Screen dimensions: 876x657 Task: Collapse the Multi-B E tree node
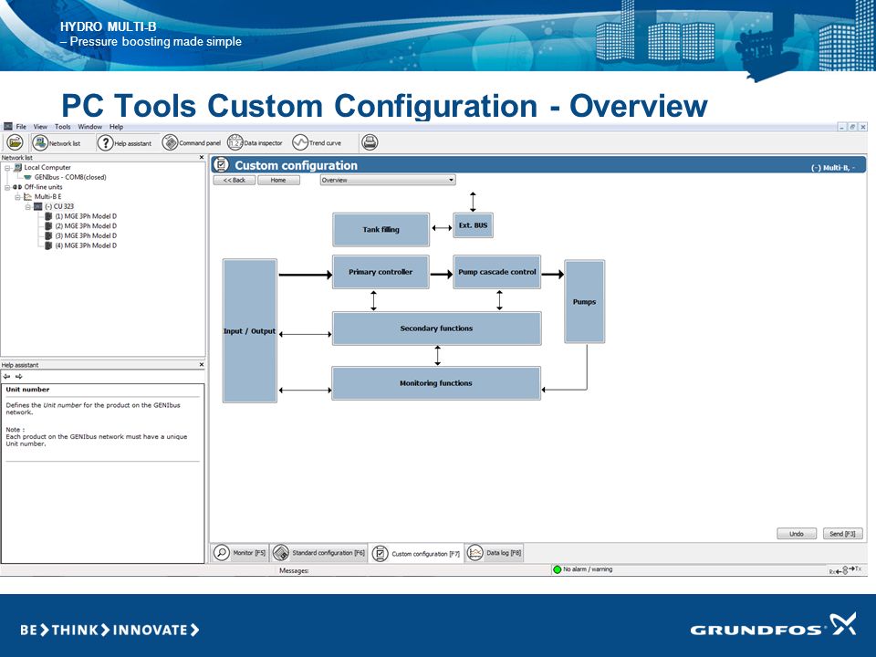pyautogui.click(x=17, y=197)
